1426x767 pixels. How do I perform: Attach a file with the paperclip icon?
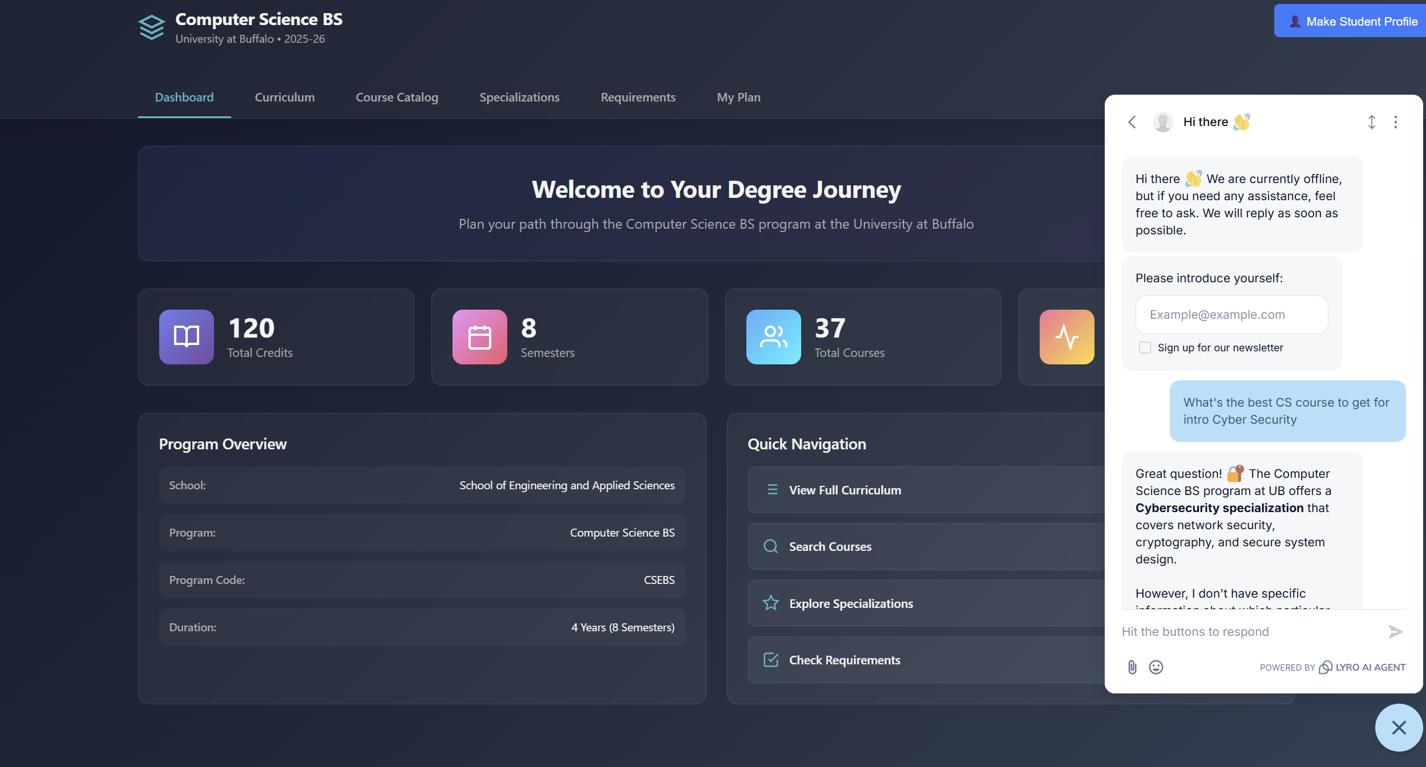click(1132, 667)
